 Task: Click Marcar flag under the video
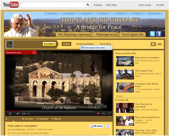coord(56,119)
